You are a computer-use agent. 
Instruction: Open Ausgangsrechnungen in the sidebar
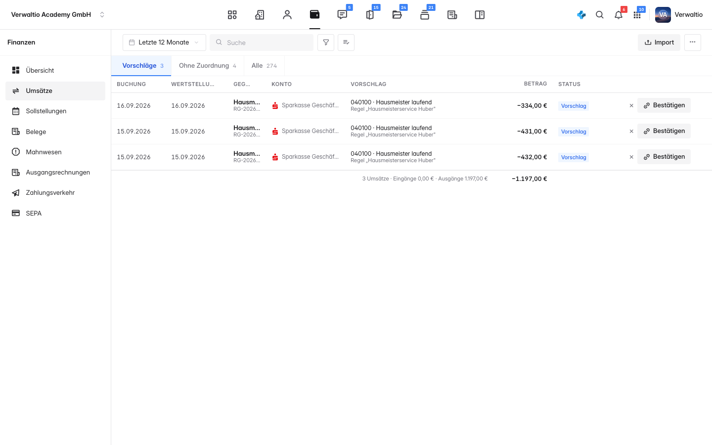pos(55,173)
